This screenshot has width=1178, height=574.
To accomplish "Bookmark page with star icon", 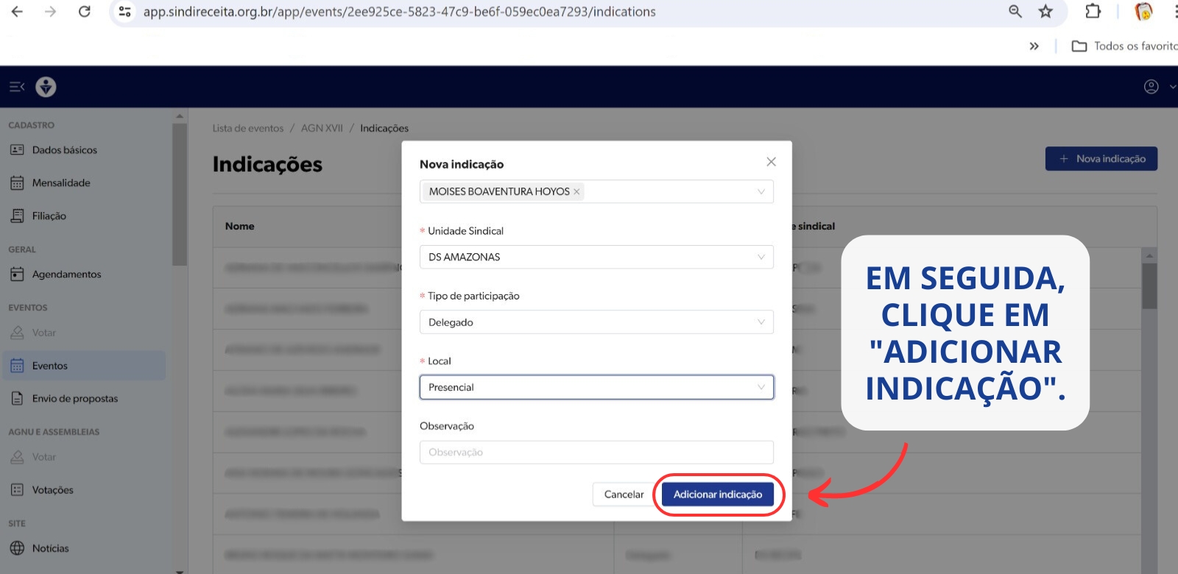I will [x=1045, y=12].
